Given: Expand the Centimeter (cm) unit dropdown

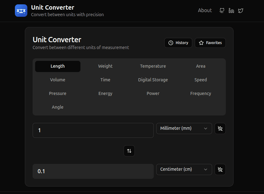Looking at the screenshot, I should click(x=184, y=169).
